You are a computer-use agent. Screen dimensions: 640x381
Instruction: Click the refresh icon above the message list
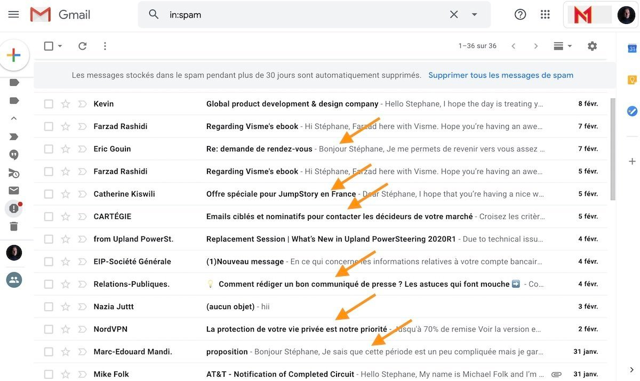pos(82,46)
